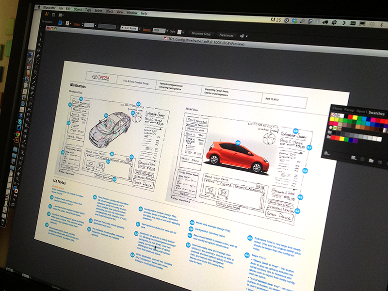Open the Help menu
Screen dimensions: 388x291
(x=144, y=14)
